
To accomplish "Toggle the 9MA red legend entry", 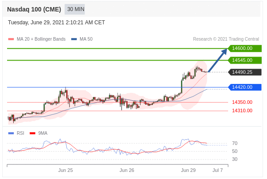I will [x=39, y=133].
